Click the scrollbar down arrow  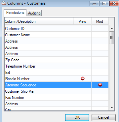pyautogui.click(x=112, y=108)
